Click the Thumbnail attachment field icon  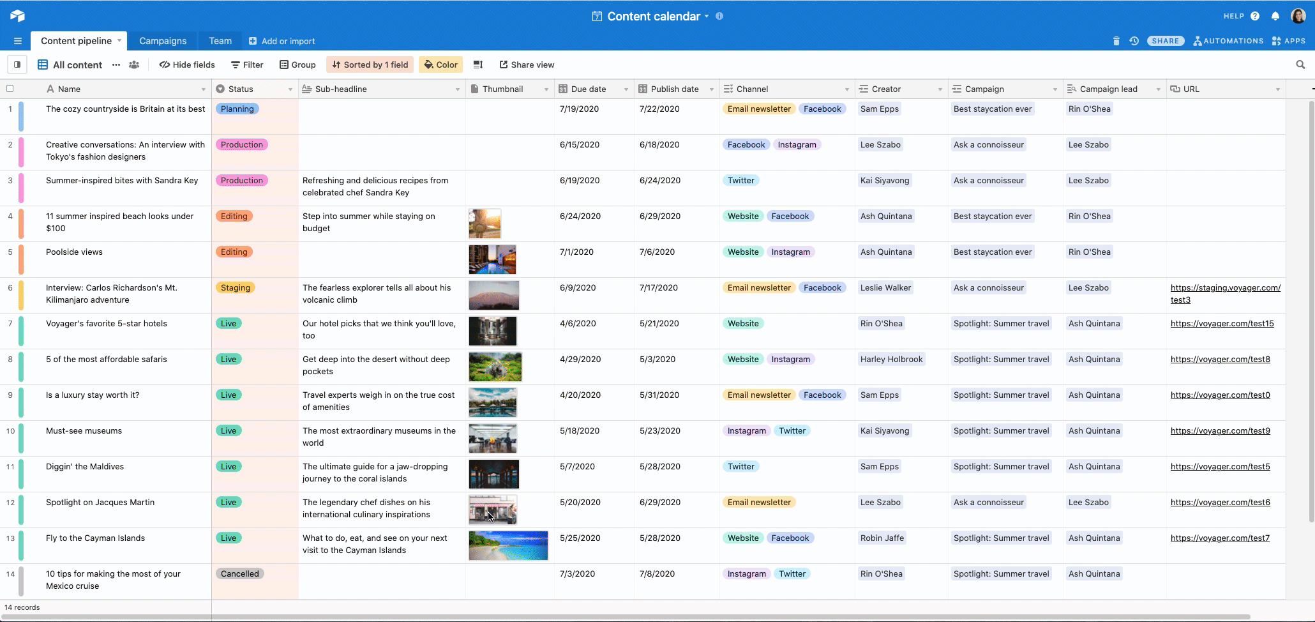474,89
